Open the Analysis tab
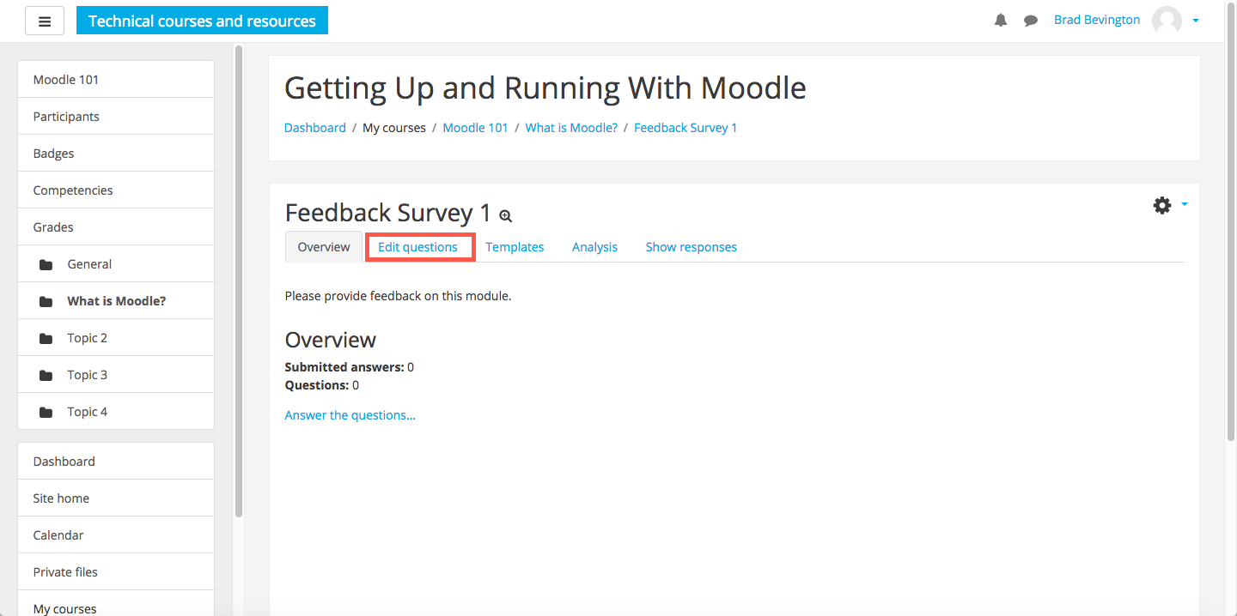 (594, 247)
